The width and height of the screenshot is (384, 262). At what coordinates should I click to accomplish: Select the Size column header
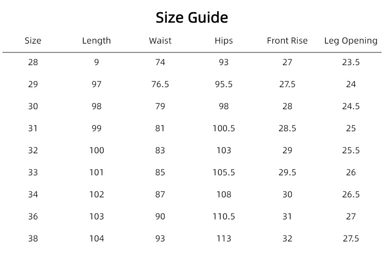tap(33, 41)
